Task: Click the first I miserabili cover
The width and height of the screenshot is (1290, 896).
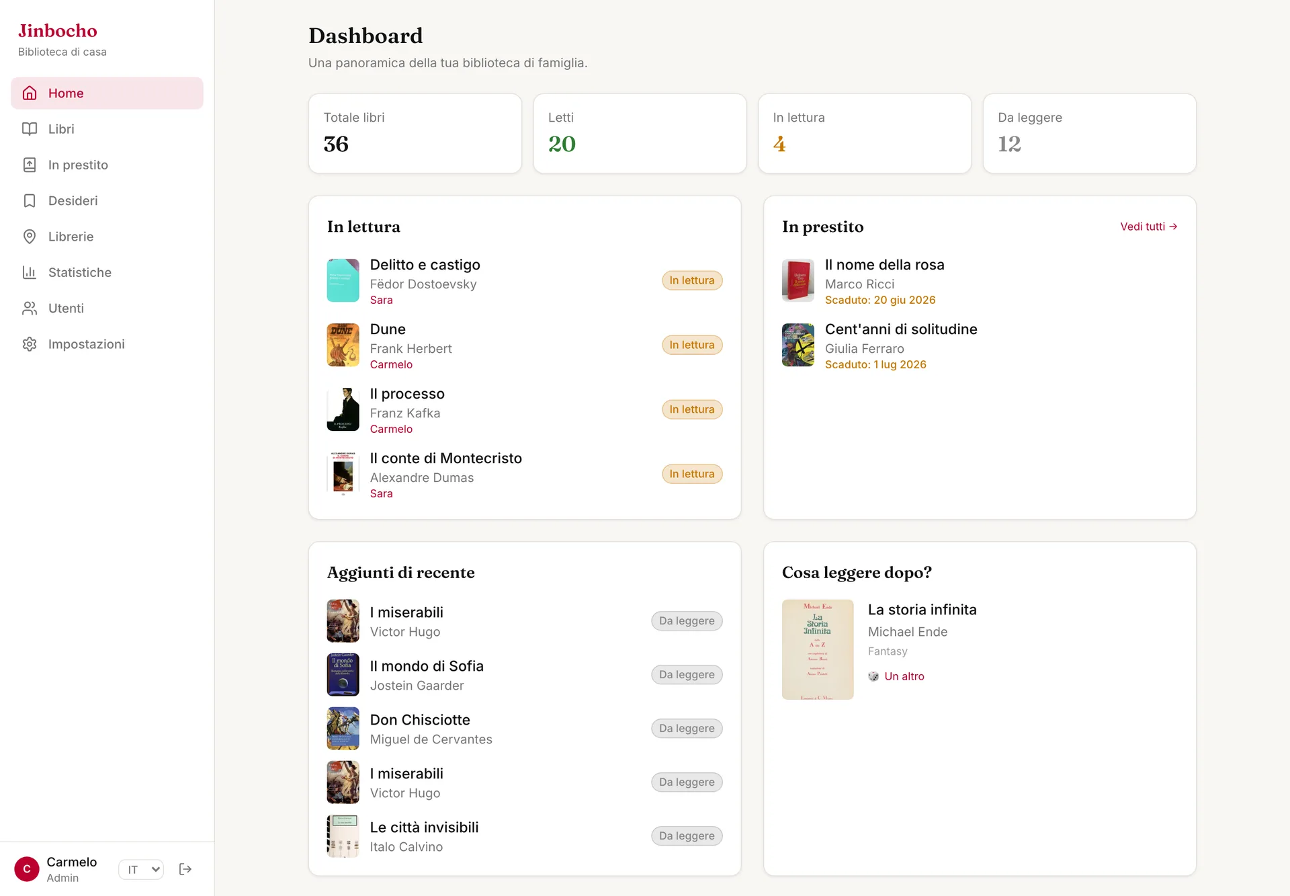Action: (343, 621)
